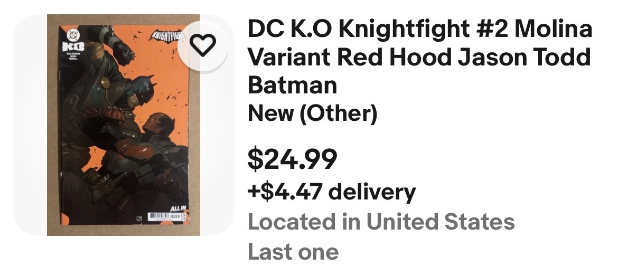Click the Last one availability label
This screenshot has width=637, height=276.
pyautogui.click(x=293, y=252)
